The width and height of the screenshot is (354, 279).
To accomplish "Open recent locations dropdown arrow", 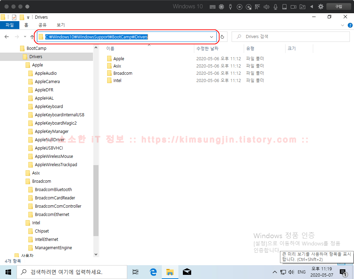I will [x=25, y=37].
